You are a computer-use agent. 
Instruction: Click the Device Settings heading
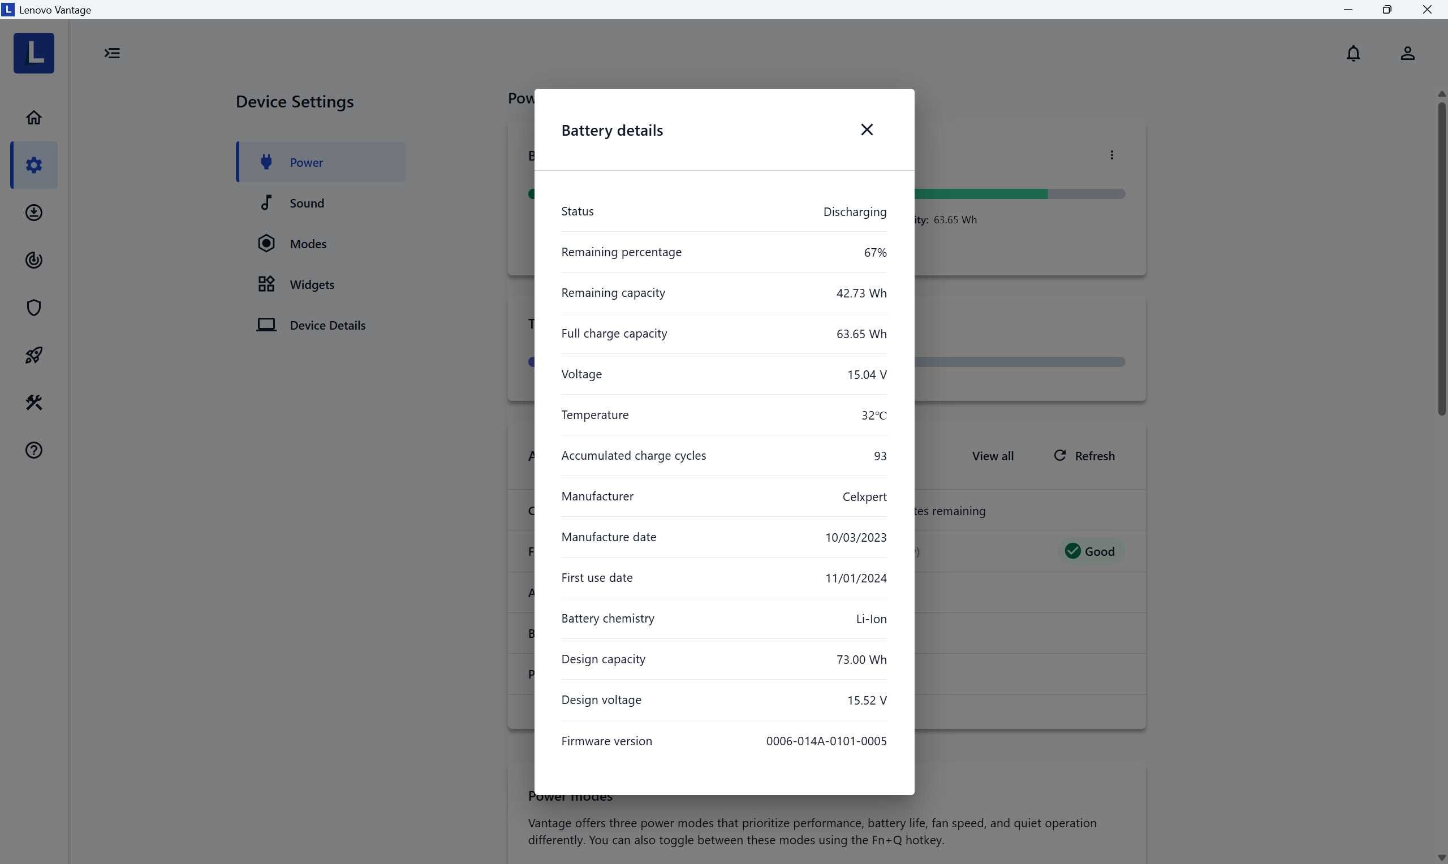click(x=295, y=101)
